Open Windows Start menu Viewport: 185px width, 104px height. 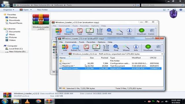pos(5,101)
